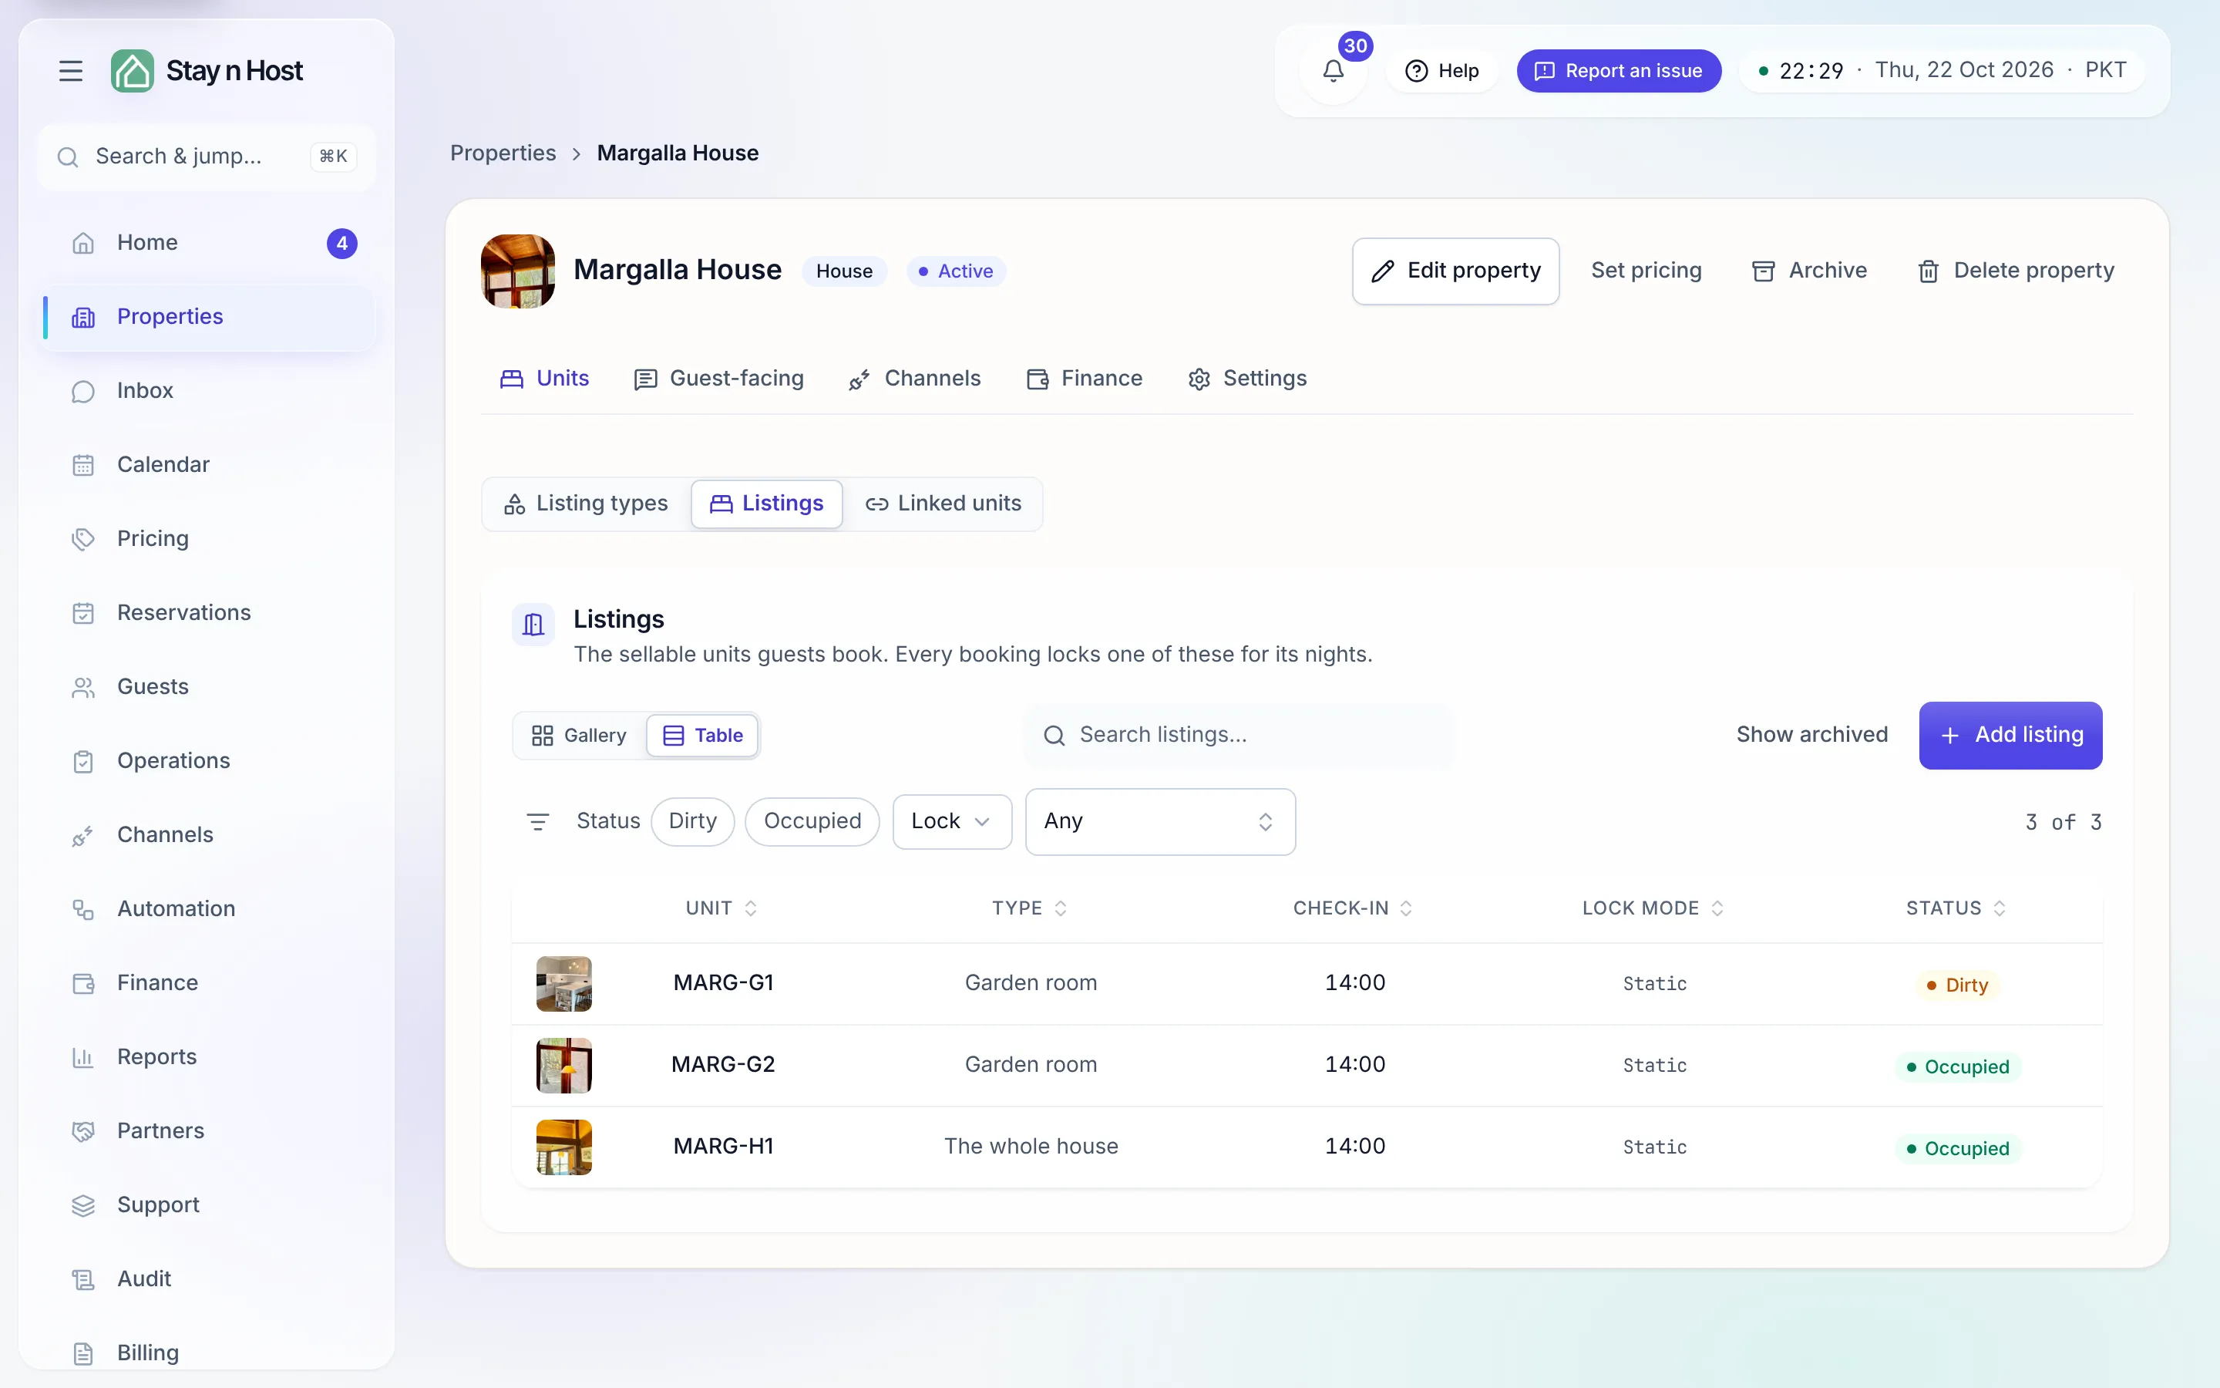
Task: Open the MARG-G2 listing thumbnail
Action: 563,1066
